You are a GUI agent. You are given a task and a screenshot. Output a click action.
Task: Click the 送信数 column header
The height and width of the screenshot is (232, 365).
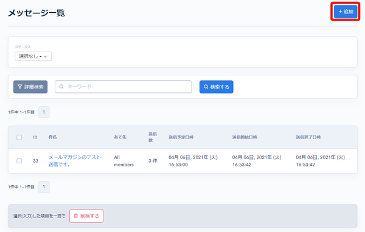(x=153, y=137)
